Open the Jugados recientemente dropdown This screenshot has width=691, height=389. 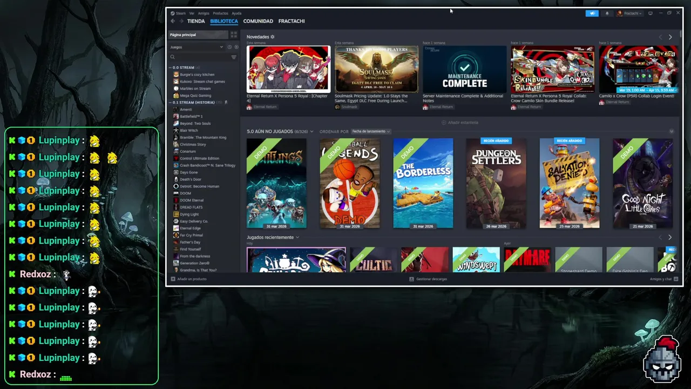(x=297, y=237)
